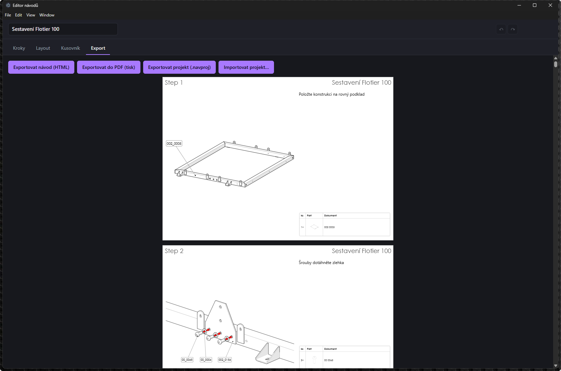
Task: Open the File menu
Action: click(8, 15)
